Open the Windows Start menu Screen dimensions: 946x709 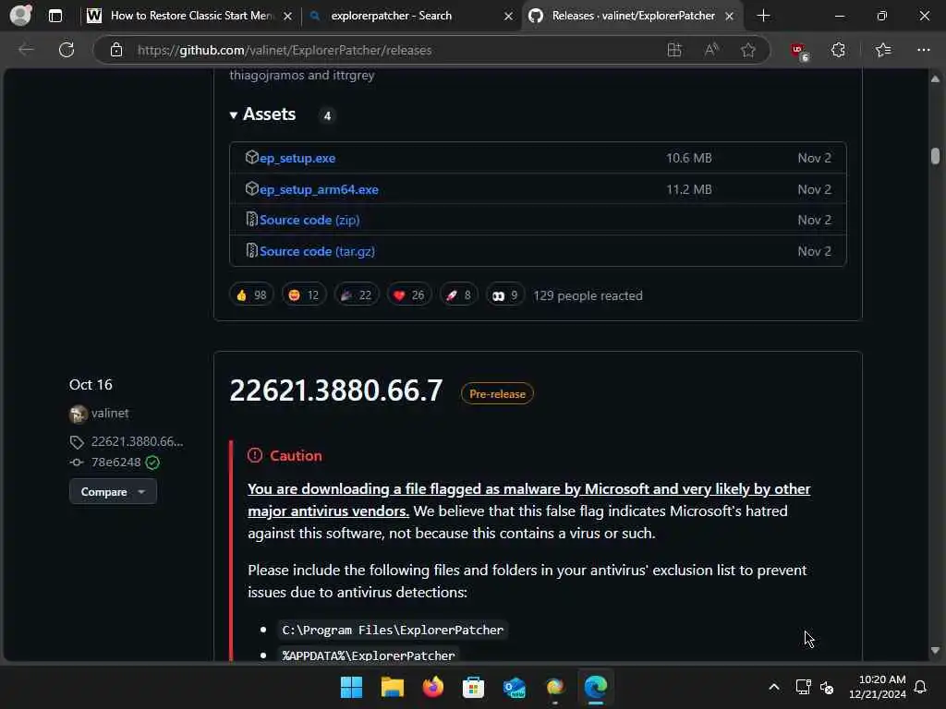point(352,687)
